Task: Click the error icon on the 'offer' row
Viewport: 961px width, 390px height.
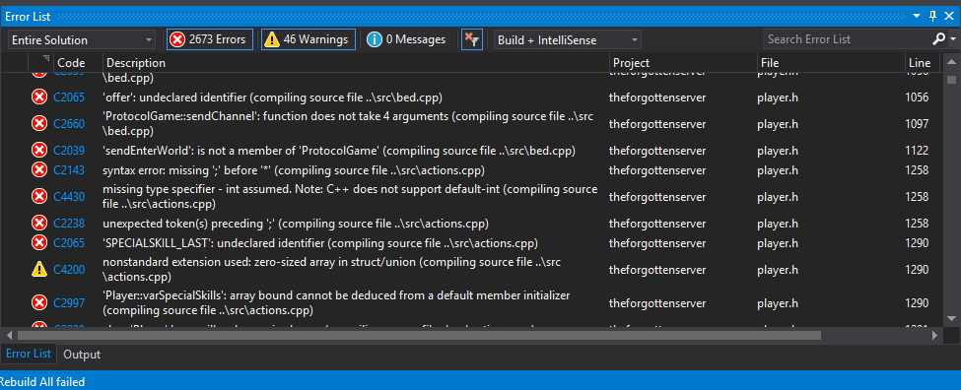Action: pyautogui.click(x=39, y=97)
